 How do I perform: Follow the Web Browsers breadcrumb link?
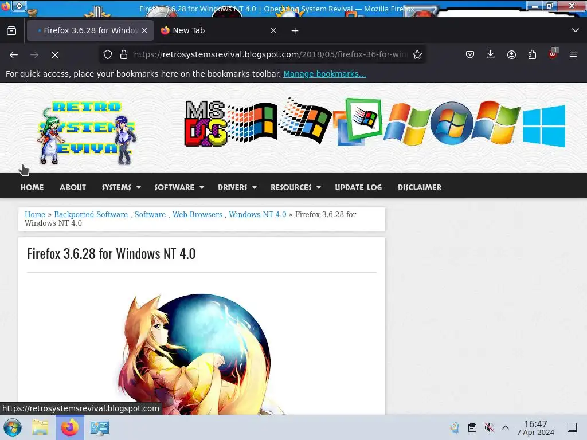pos(197,214)
